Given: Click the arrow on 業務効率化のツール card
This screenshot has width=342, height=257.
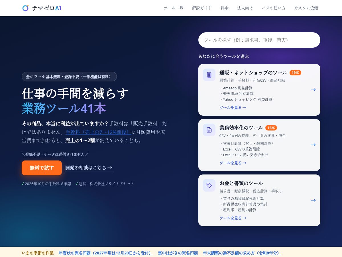Looking at the screenshot, I should coord(313,145).
